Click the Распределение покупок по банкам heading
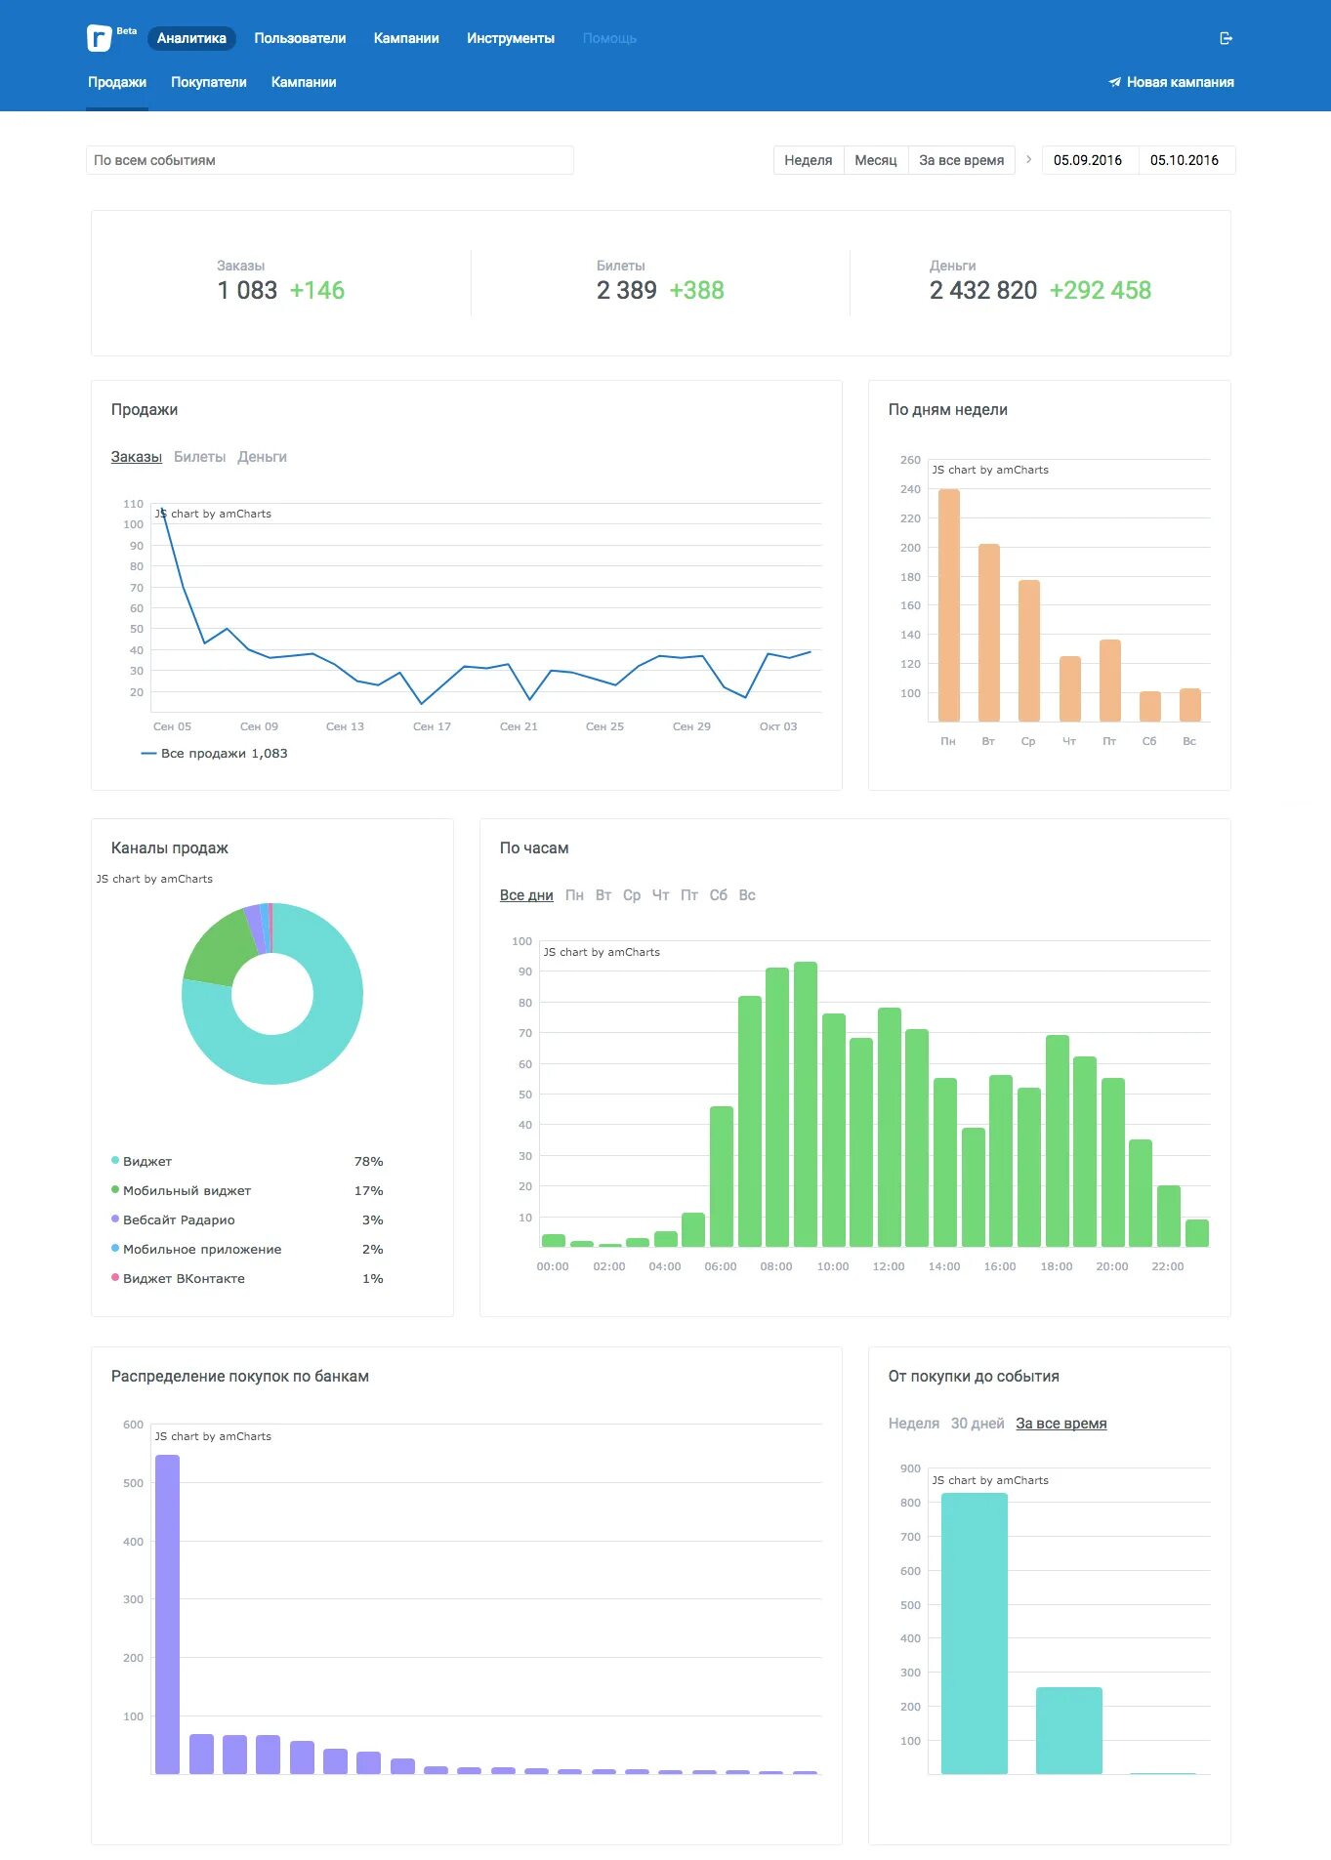1331x1860 pixels. click(240, 1376)
